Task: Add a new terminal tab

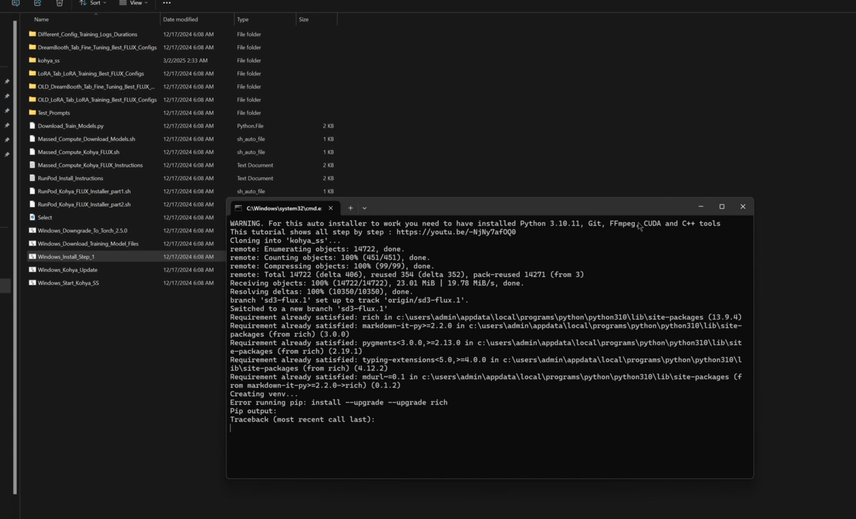Action: (350, 208)
